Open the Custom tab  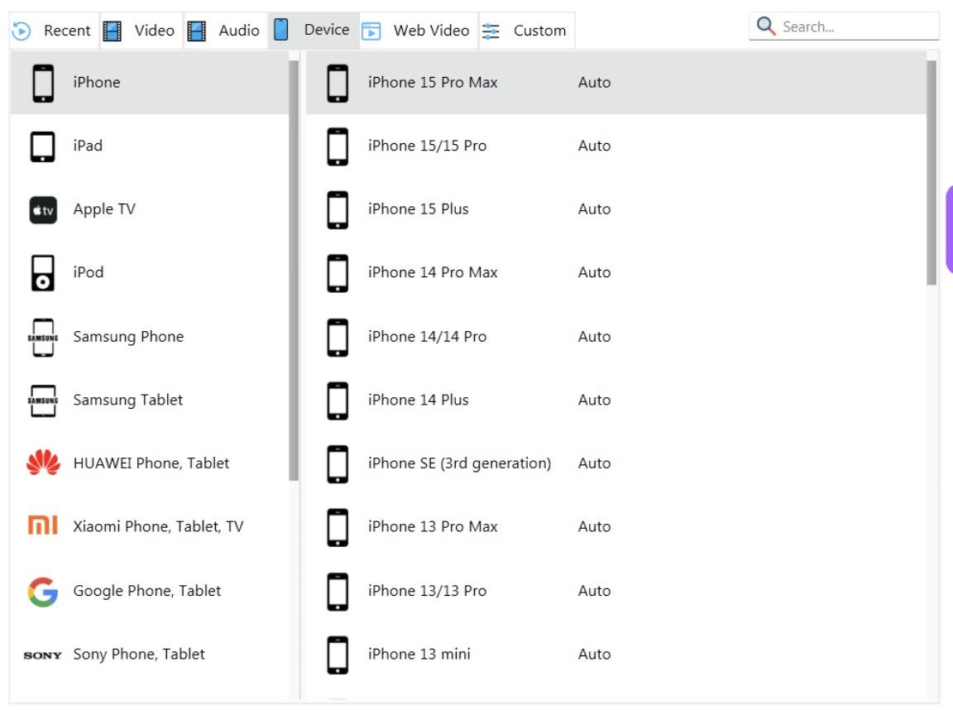pos(526,31)
